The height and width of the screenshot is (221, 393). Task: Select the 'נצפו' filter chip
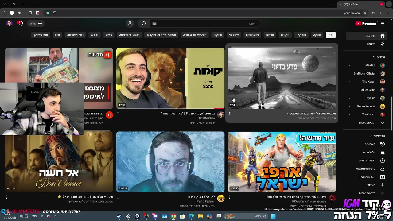coord(58,35)
